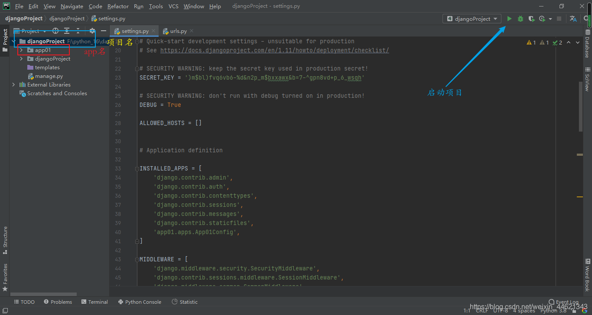Run the djangoProject configuration
This screenshot has width=592, height=315.
(510, 19)
